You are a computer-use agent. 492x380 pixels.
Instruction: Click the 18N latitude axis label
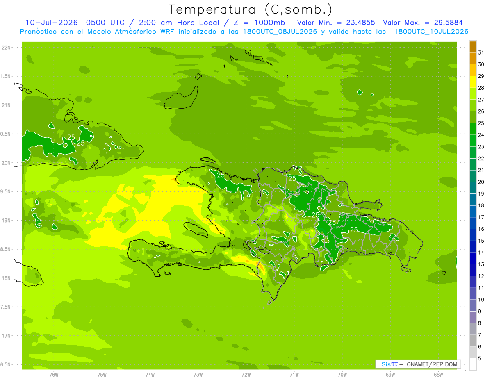click(x=7, y=278)
